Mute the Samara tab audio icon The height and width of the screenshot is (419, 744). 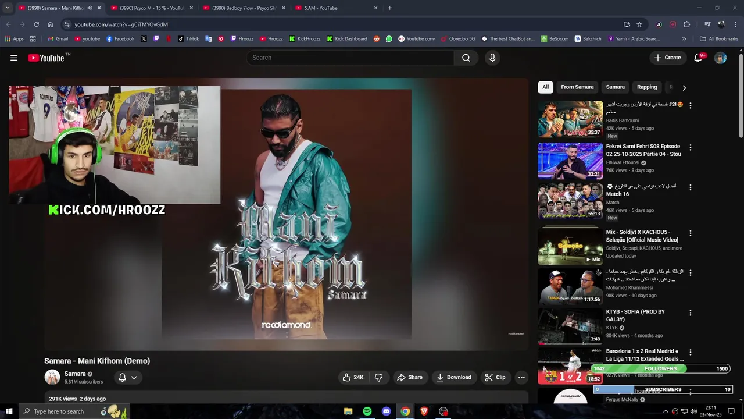(90, 8)
